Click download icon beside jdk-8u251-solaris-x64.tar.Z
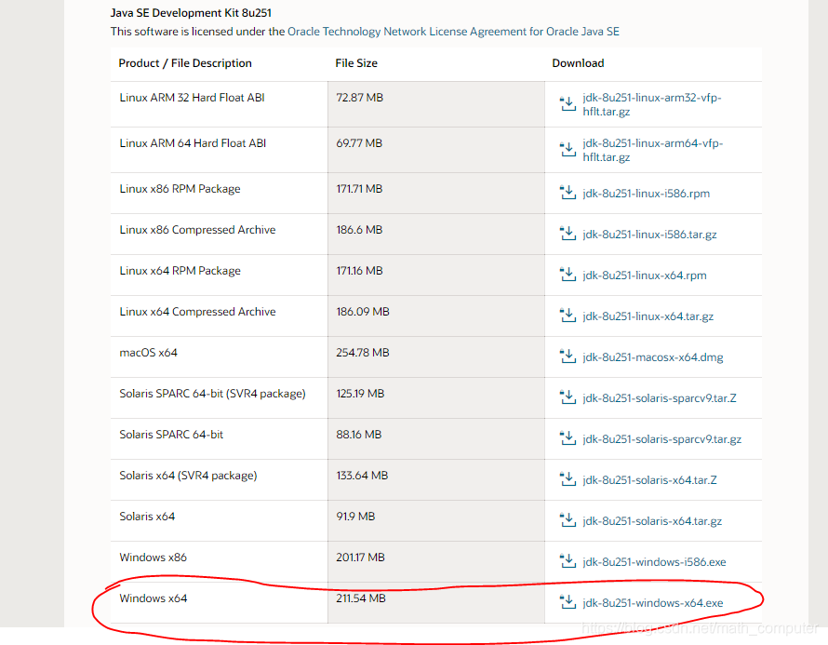828x645 pixels. click(568, 479)
